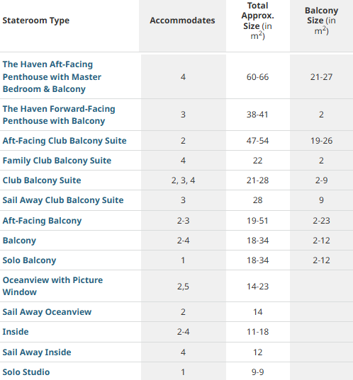The width and height of the screenshot is (353, 380).
Task: Open the Sail Away Inside link
Action: (x=37, y=352)
